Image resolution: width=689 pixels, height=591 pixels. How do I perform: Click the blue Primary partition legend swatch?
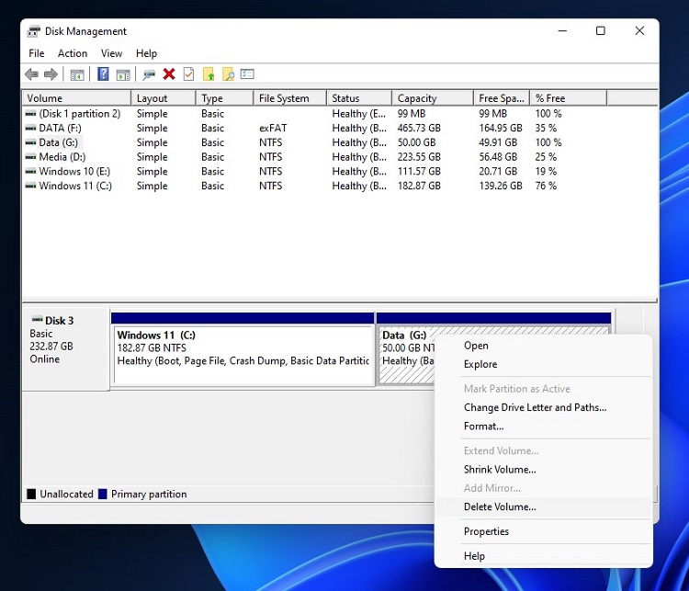102,494
